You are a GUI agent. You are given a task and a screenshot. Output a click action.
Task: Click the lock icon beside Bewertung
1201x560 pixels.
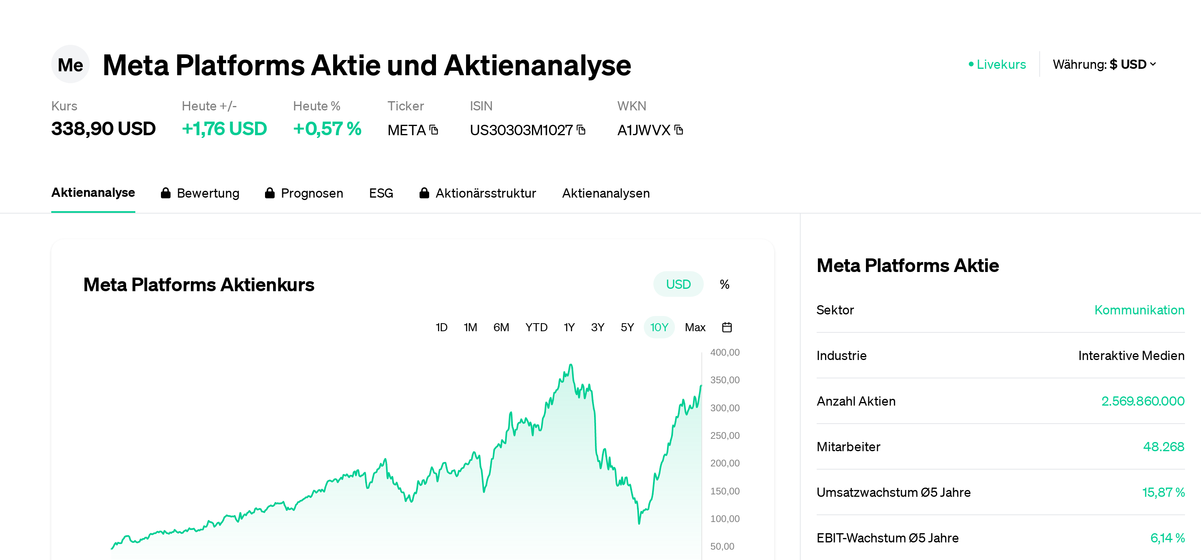point(165,193)
